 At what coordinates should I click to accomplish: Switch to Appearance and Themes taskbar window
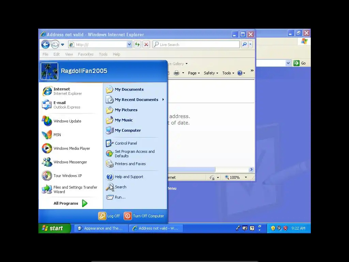tap(101, 228)
